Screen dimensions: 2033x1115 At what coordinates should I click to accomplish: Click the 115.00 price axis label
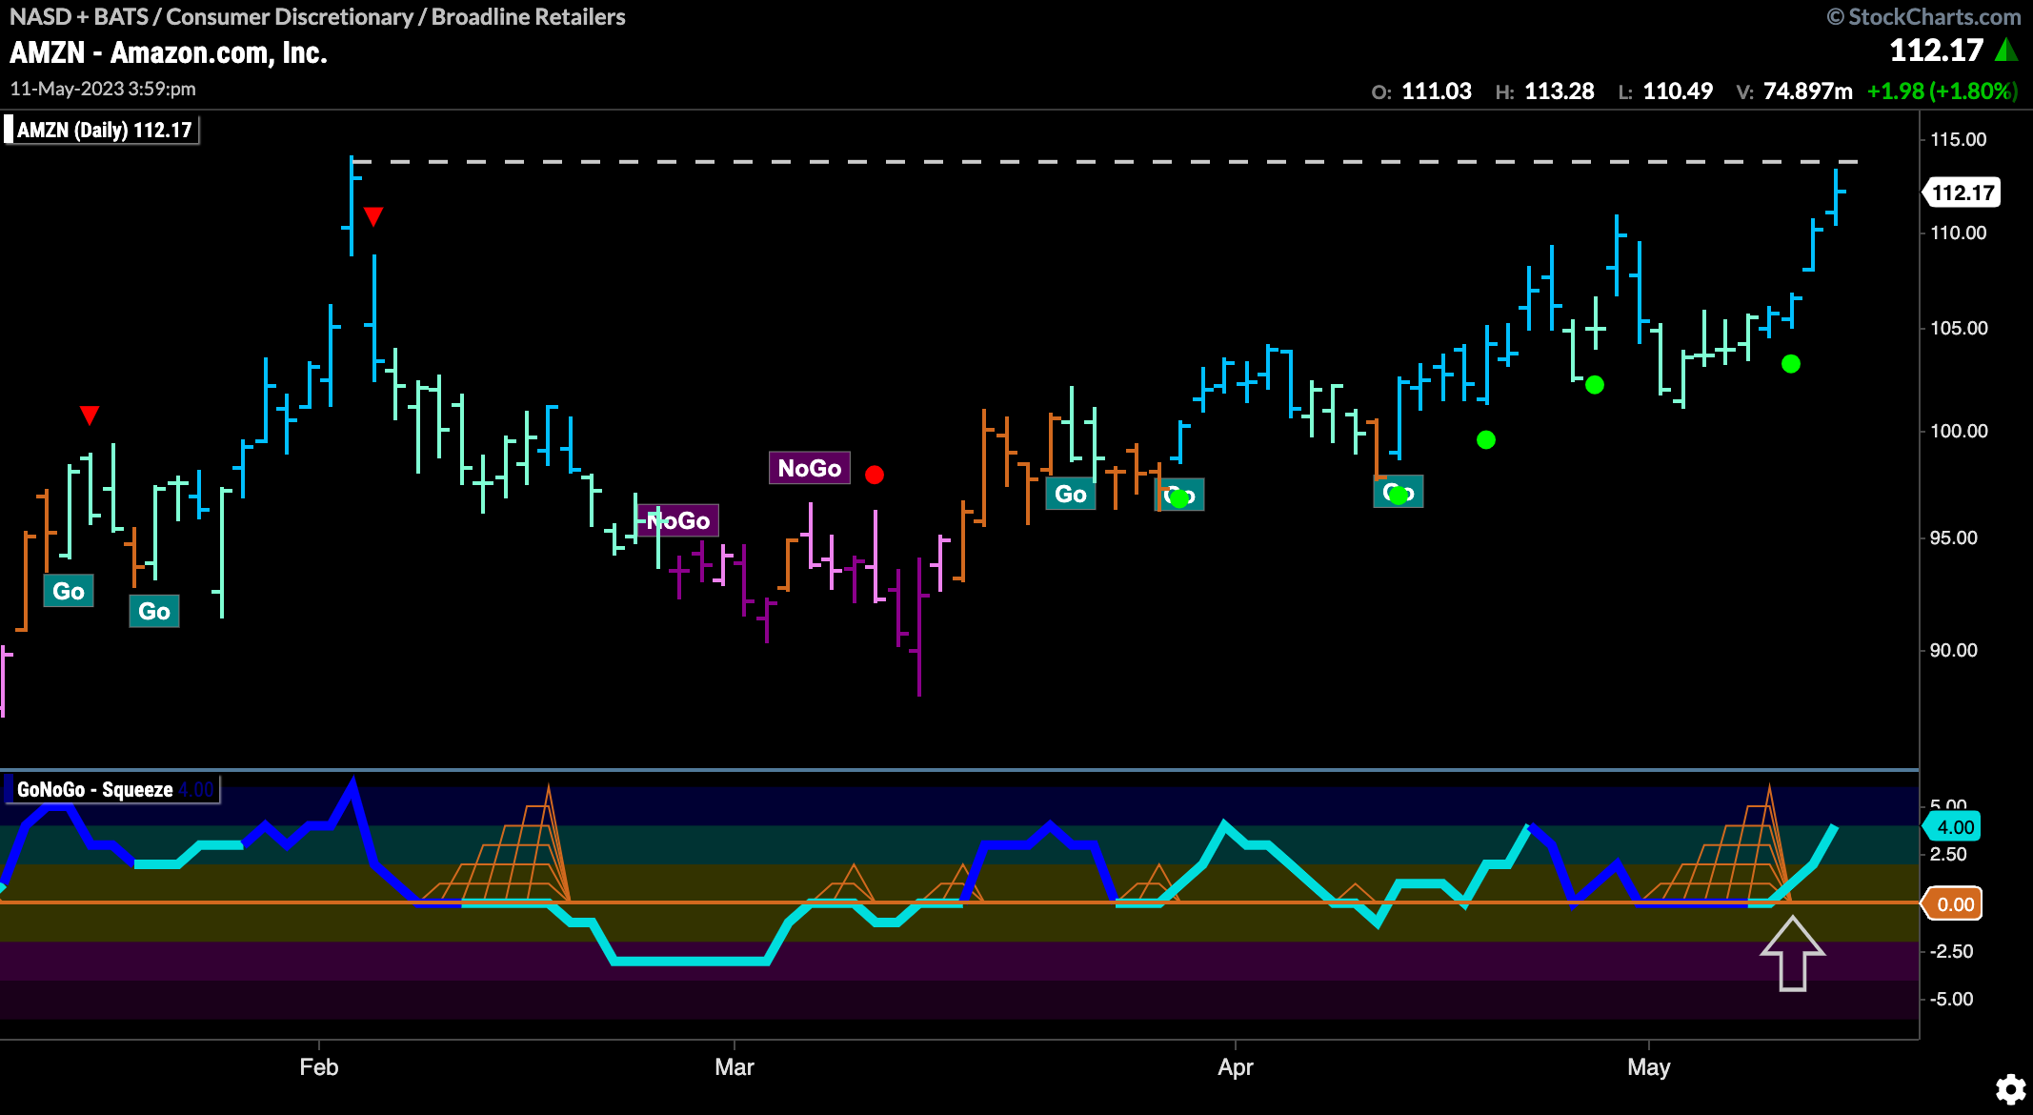[x=1959, y=139]
